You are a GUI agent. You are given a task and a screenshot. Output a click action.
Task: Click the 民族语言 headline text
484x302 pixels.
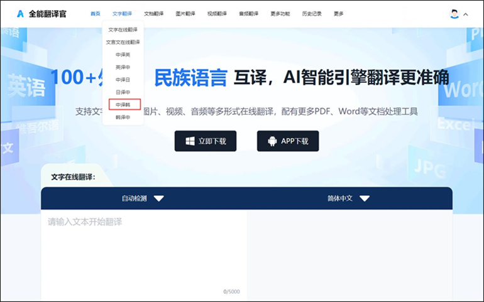(x=190, y=77)
